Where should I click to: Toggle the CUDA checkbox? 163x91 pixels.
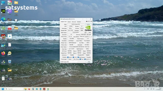(x=73, y=57)
